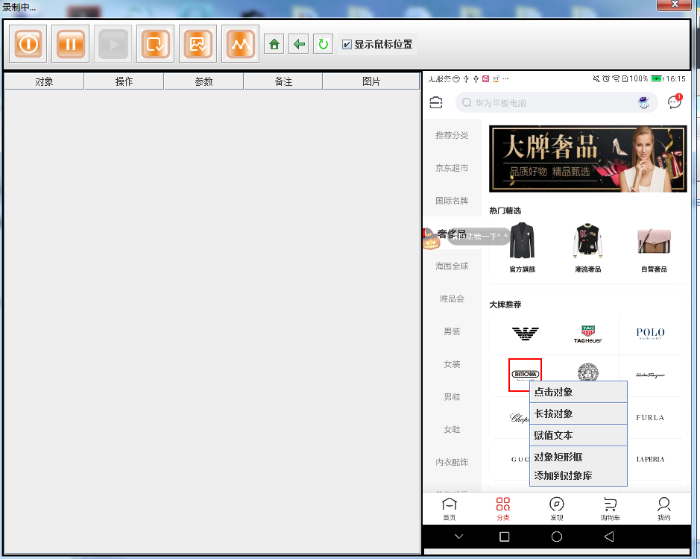Image resolution: width=700 pixels, height=559 pixels.
Task: Click the orange zigzag path icon
Action: 240,44
